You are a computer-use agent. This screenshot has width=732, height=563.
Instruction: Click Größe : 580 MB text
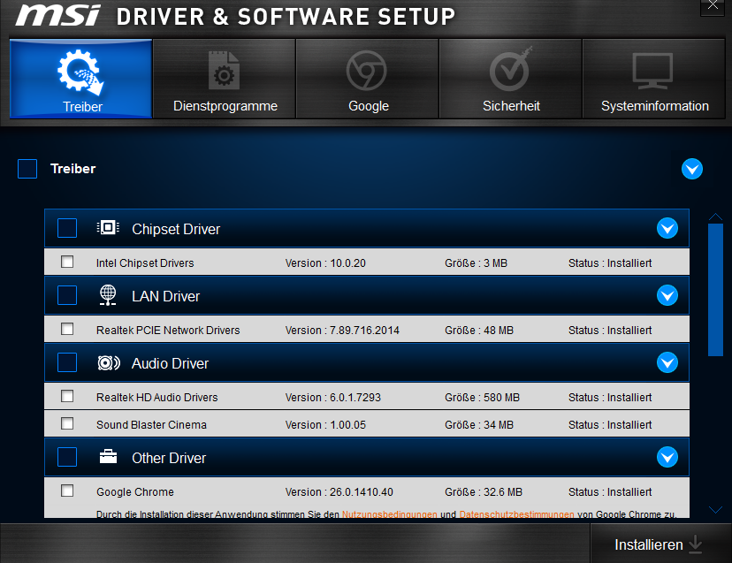coord(482,397)
